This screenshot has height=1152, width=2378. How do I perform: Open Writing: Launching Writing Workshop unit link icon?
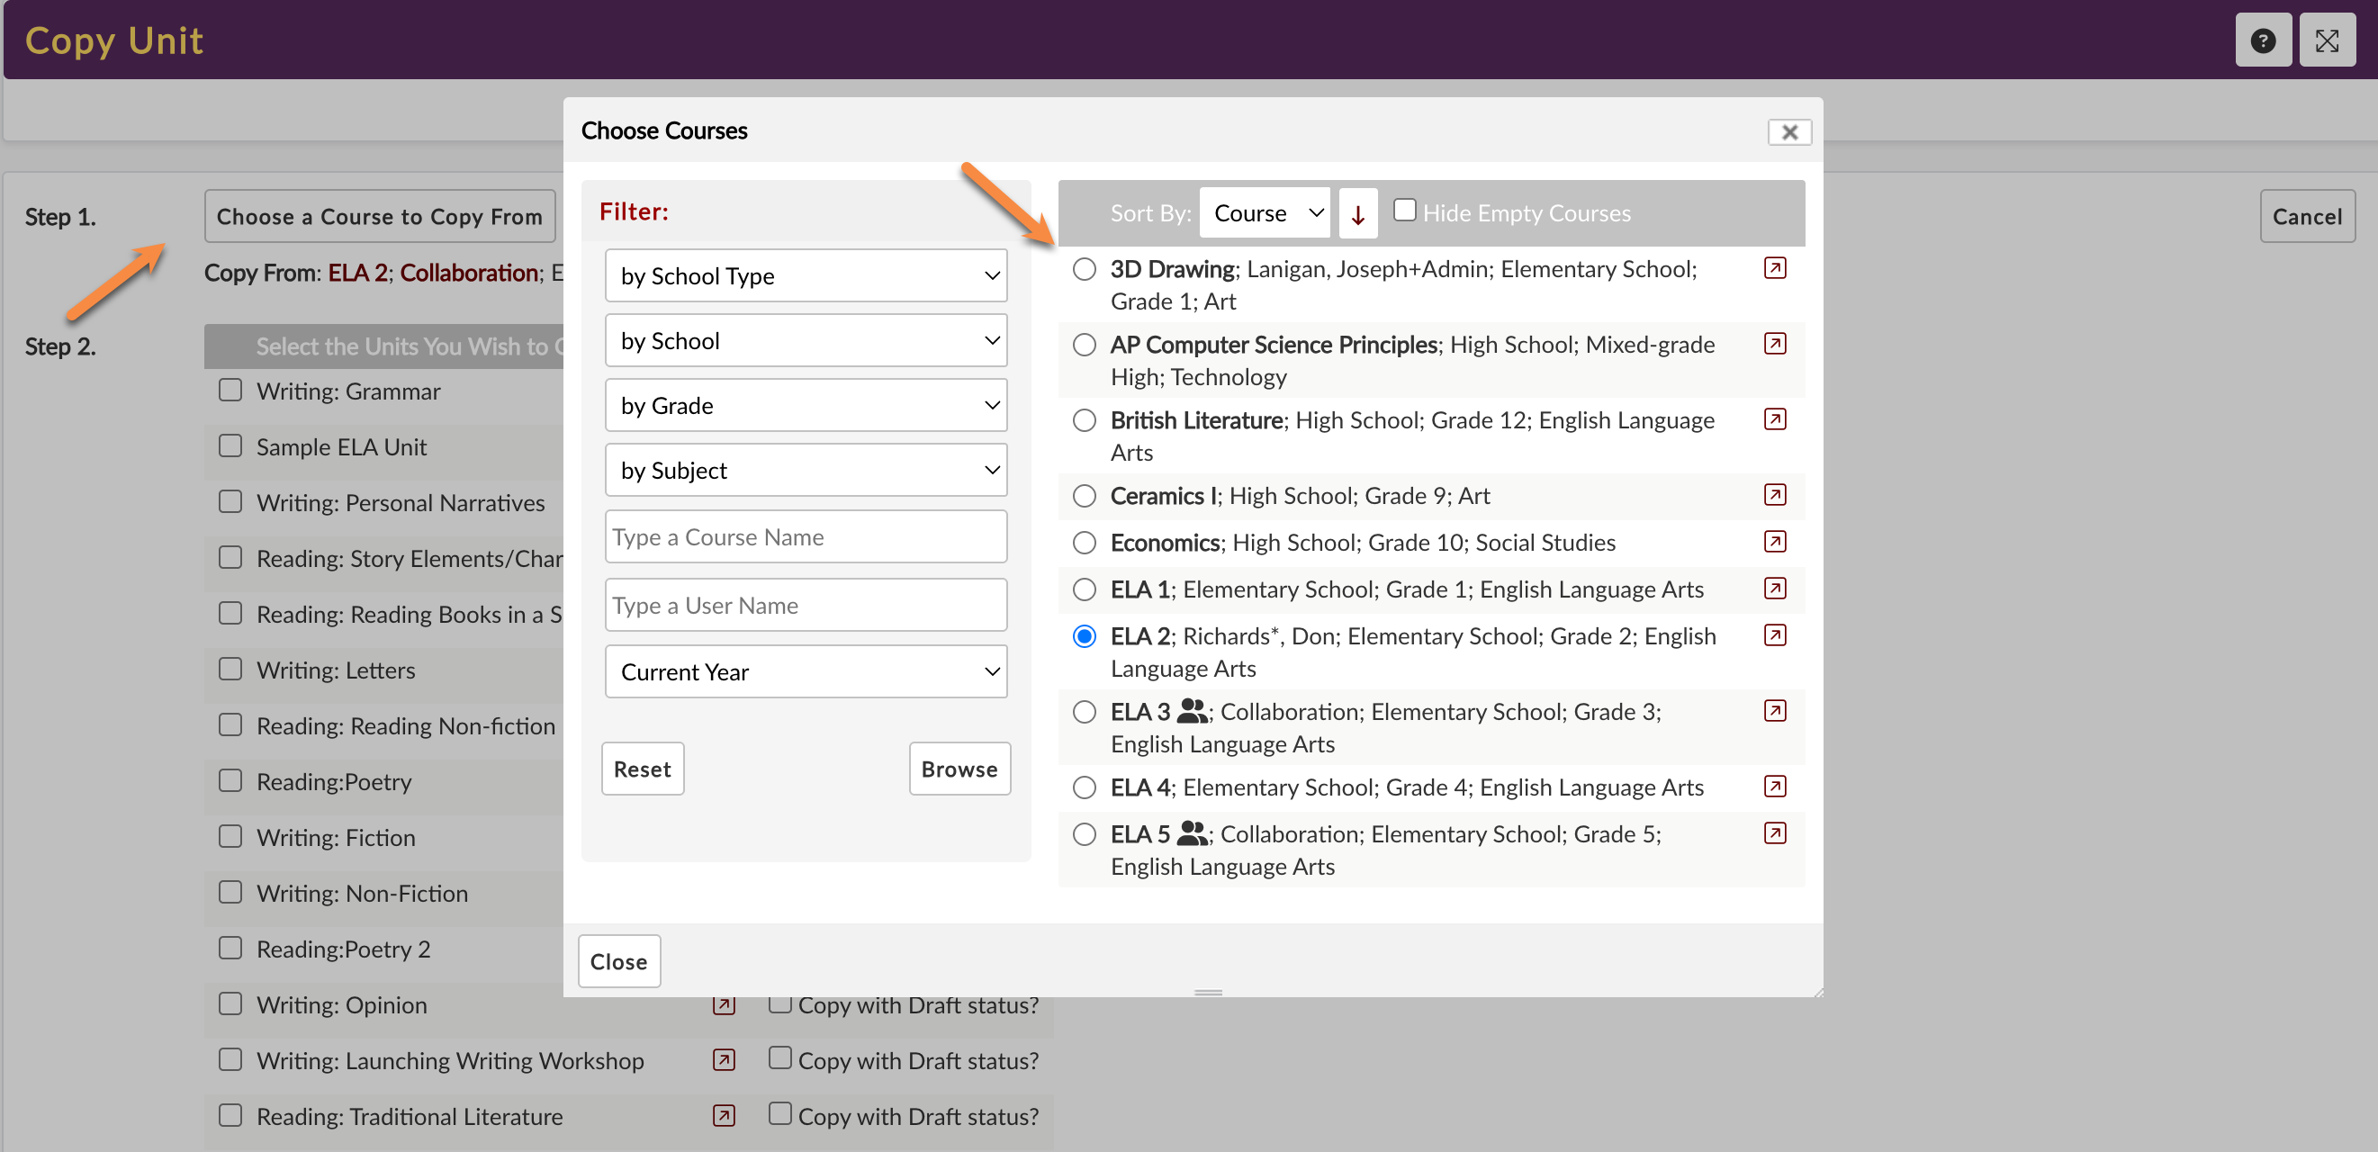(x=724, y=1059)
